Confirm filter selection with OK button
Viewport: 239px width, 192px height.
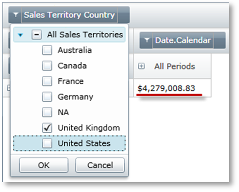[44, 165]
